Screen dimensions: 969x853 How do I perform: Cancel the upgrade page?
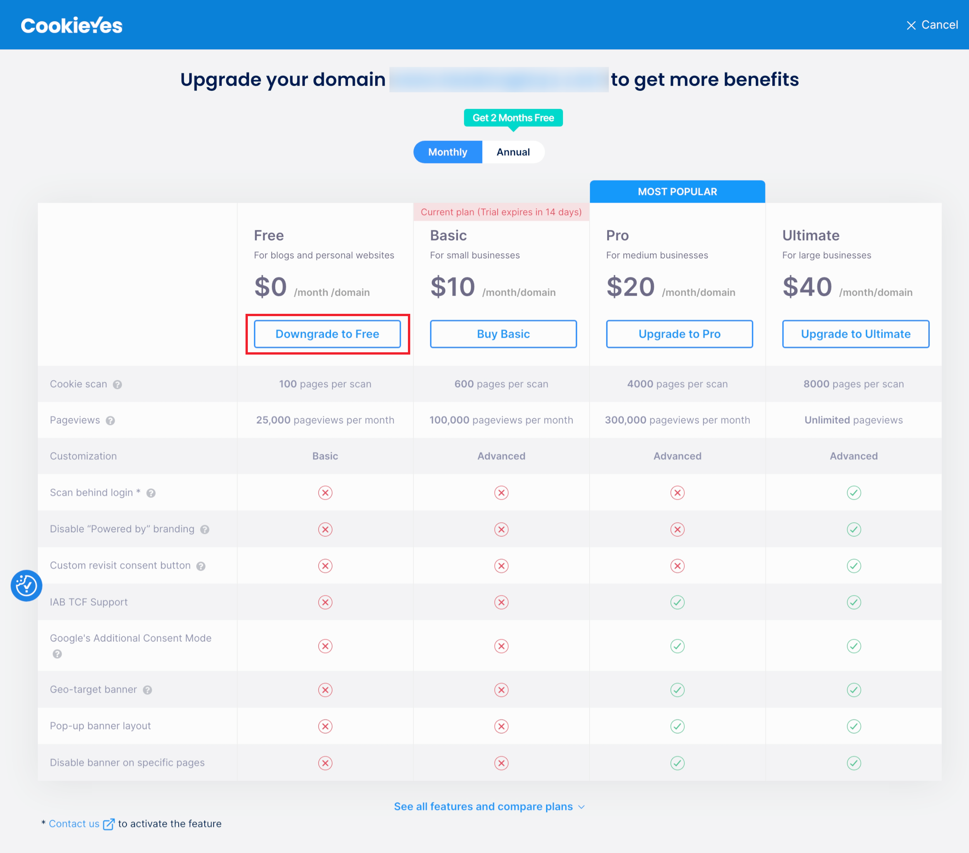click(932, 25)
